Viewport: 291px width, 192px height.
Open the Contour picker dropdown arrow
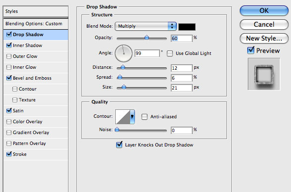pos(132,117)
